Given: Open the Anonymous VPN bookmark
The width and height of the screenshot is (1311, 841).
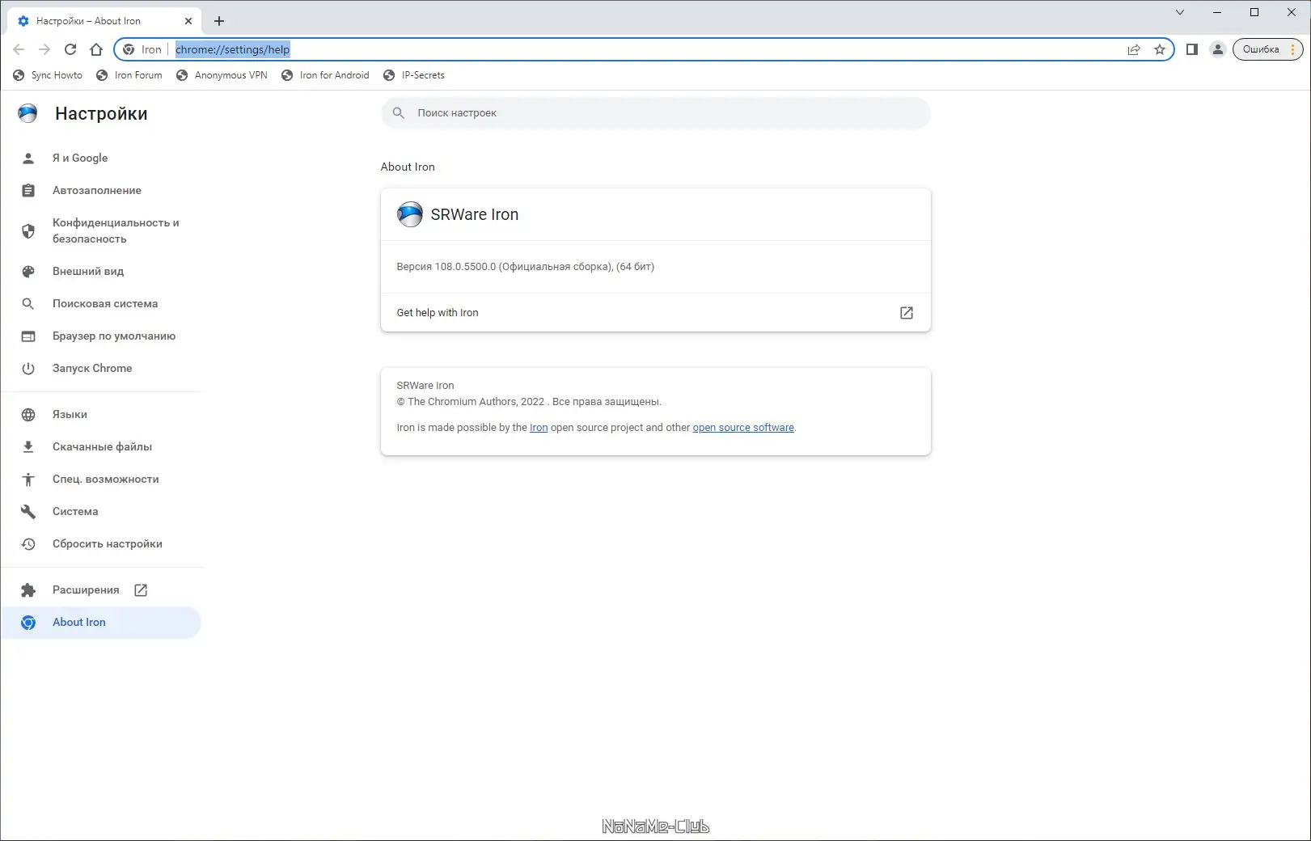Looking at the screenshot, I should [222, 75].
